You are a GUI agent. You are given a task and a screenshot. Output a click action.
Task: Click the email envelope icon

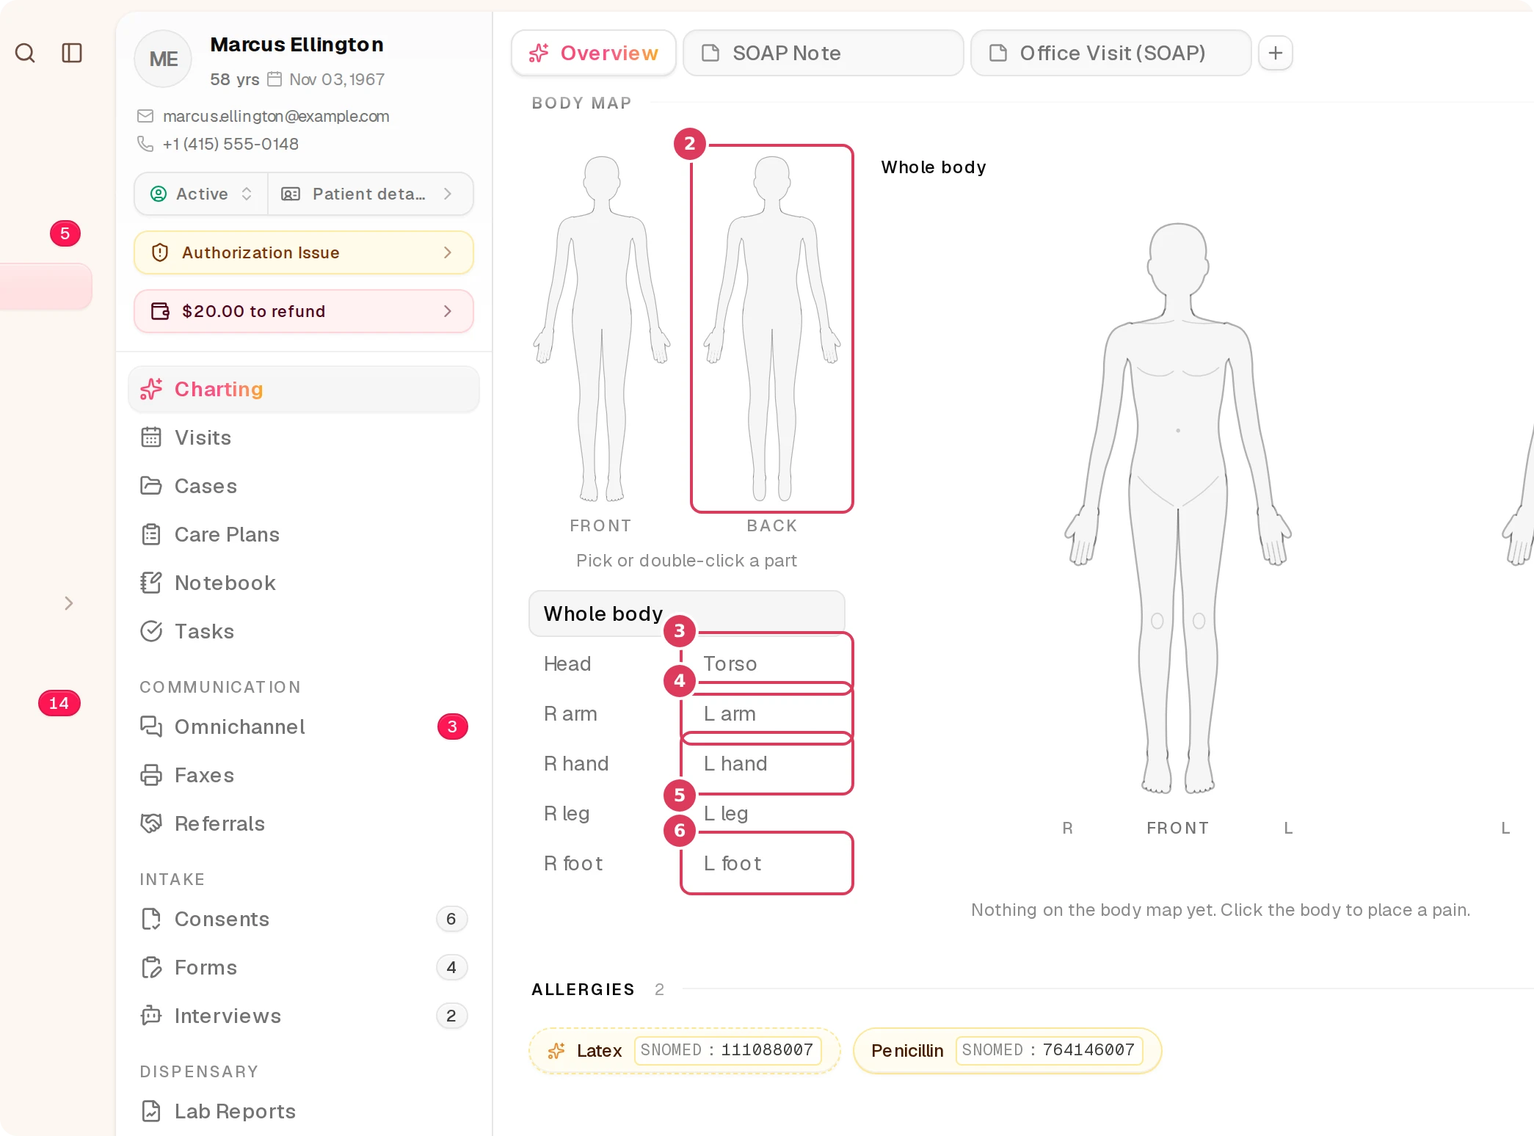[145, 116]
